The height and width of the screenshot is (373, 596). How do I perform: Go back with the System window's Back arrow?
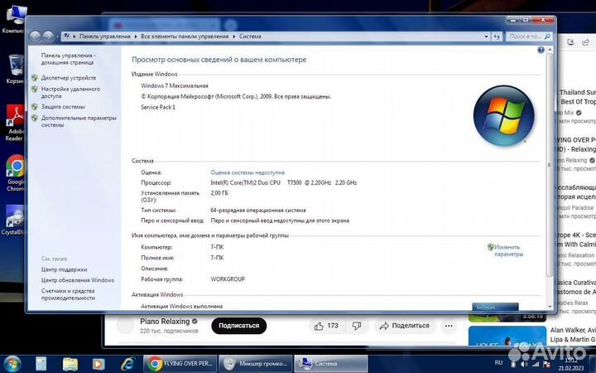[35, 36]
